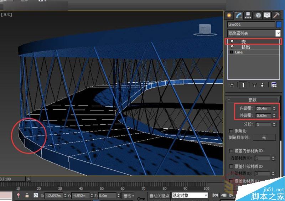Image resolution: width=285 pixels, height=201 pixels.
Task: Click the 外部量 value field
Action: [263, 115]
